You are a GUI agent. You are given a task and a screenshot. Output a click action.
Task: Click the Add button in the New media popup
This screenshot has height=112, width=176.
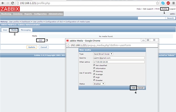tap(133, 88)
